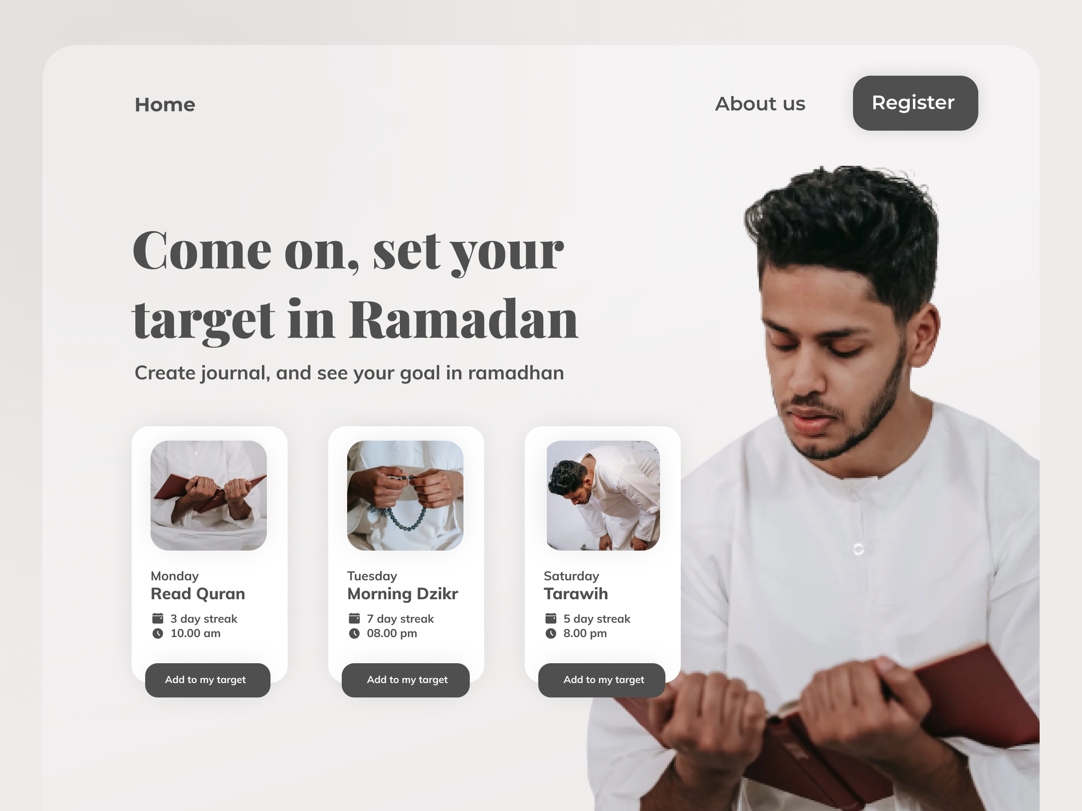Click the clock icon beside 8.00 pm
Screen dimensions: 1082x811
click(x=551, y=633)
